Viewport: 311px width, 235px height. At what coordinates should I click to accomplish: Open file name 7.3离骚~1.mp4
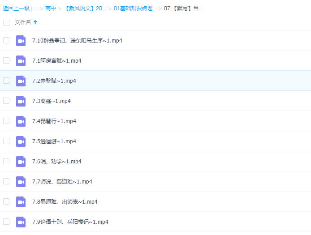tap(52, 101)
